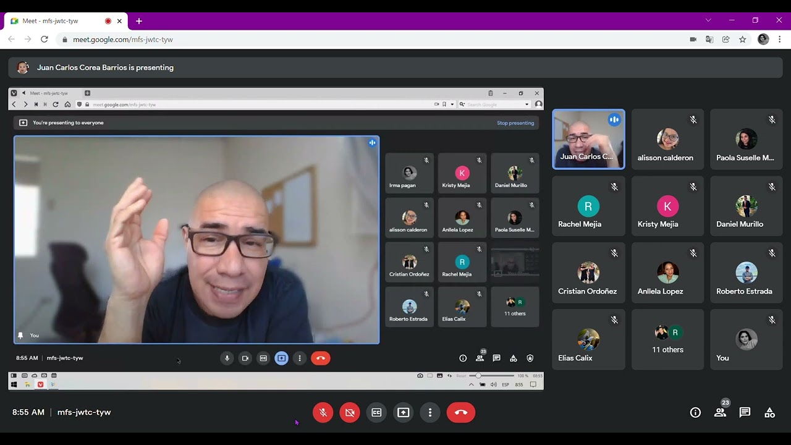This screenshot has height=445, width=791.
Task: Select the Kristy Mejia tile
Action: tap(667, 206)
